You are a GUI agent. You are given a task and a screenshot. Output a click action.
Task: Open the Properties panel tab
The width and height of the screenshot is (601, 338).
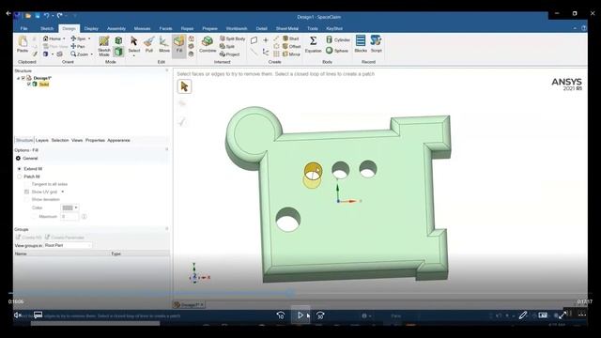click(95, 140)
